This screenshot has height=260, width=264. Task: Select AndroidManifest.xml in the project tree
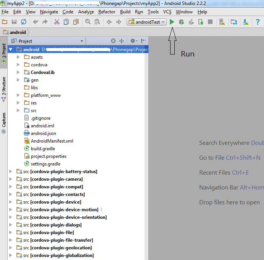(52, 141)
